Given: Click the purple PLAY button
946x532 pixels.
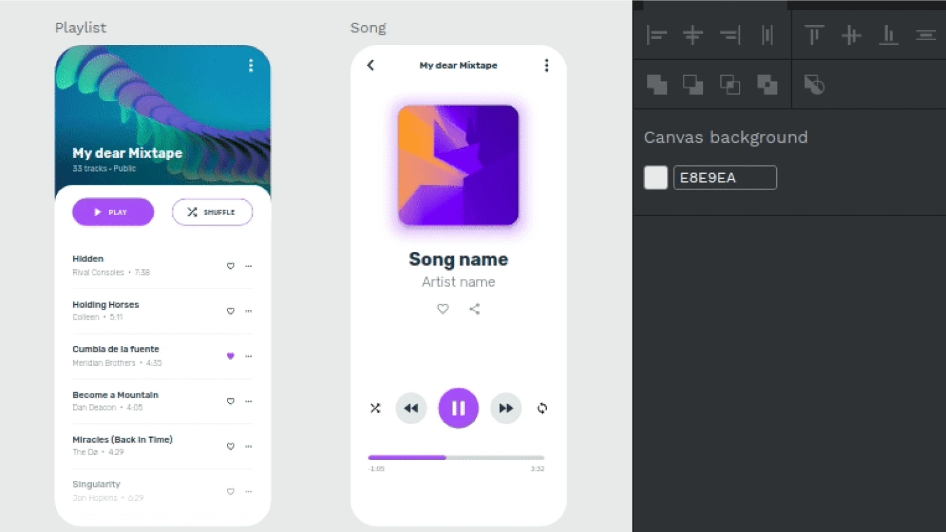Looking at the screenshot, I should pyautogui.click(x=113, y=212).
